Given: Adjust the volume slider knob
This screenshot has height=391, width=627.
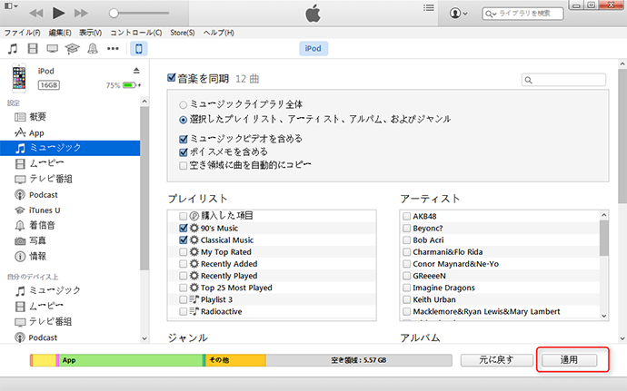Looking at the screenshot, I should point(114,14).
